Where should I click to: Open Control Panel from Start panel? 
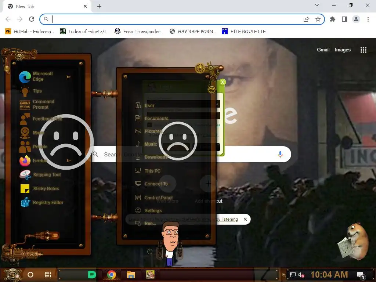[154, 198]
